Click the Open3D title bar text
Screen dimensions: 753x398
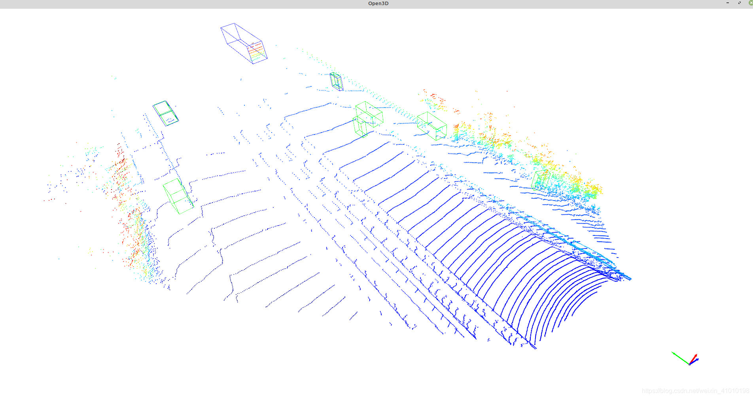[378, 4]
